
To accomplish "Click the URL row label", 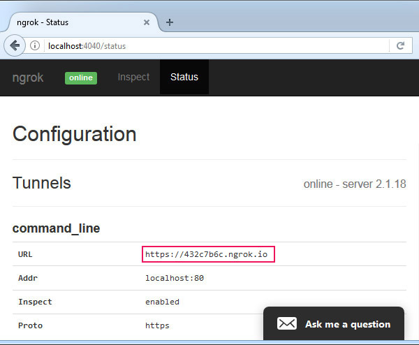I will coord(25,254).
